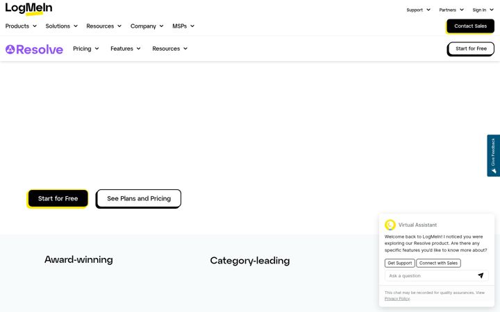Click the send arrow icon in chat

(481, 275)
